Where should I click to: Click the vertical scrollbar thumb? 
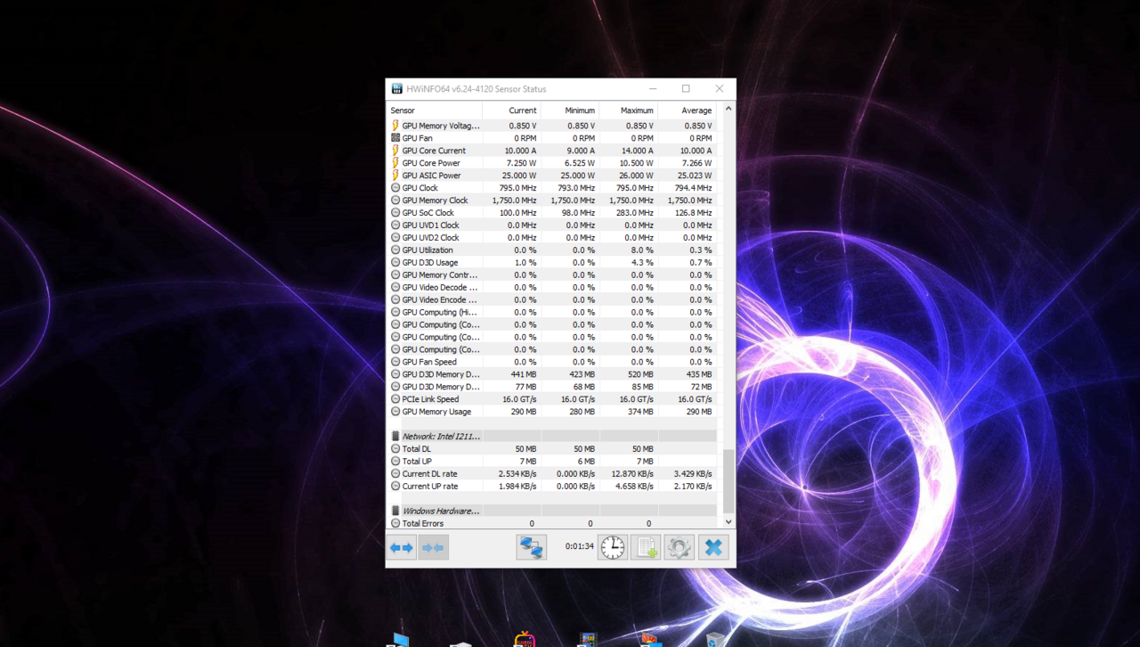729,481
